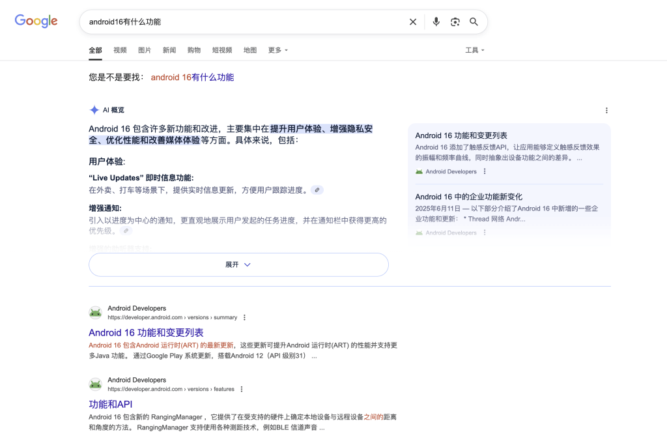Image resolution: width=667 pixels, height=443 pixels.
Task: Click AI 概览 sparkle icon
Action: click(x=94, y=110)
